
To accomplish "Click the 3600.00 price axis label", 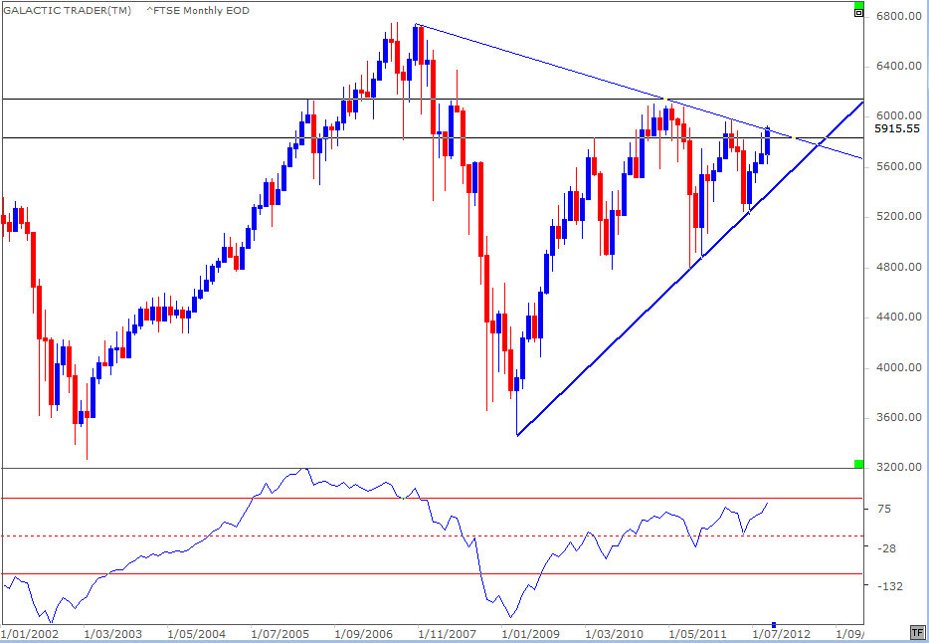I will [897, 418].
